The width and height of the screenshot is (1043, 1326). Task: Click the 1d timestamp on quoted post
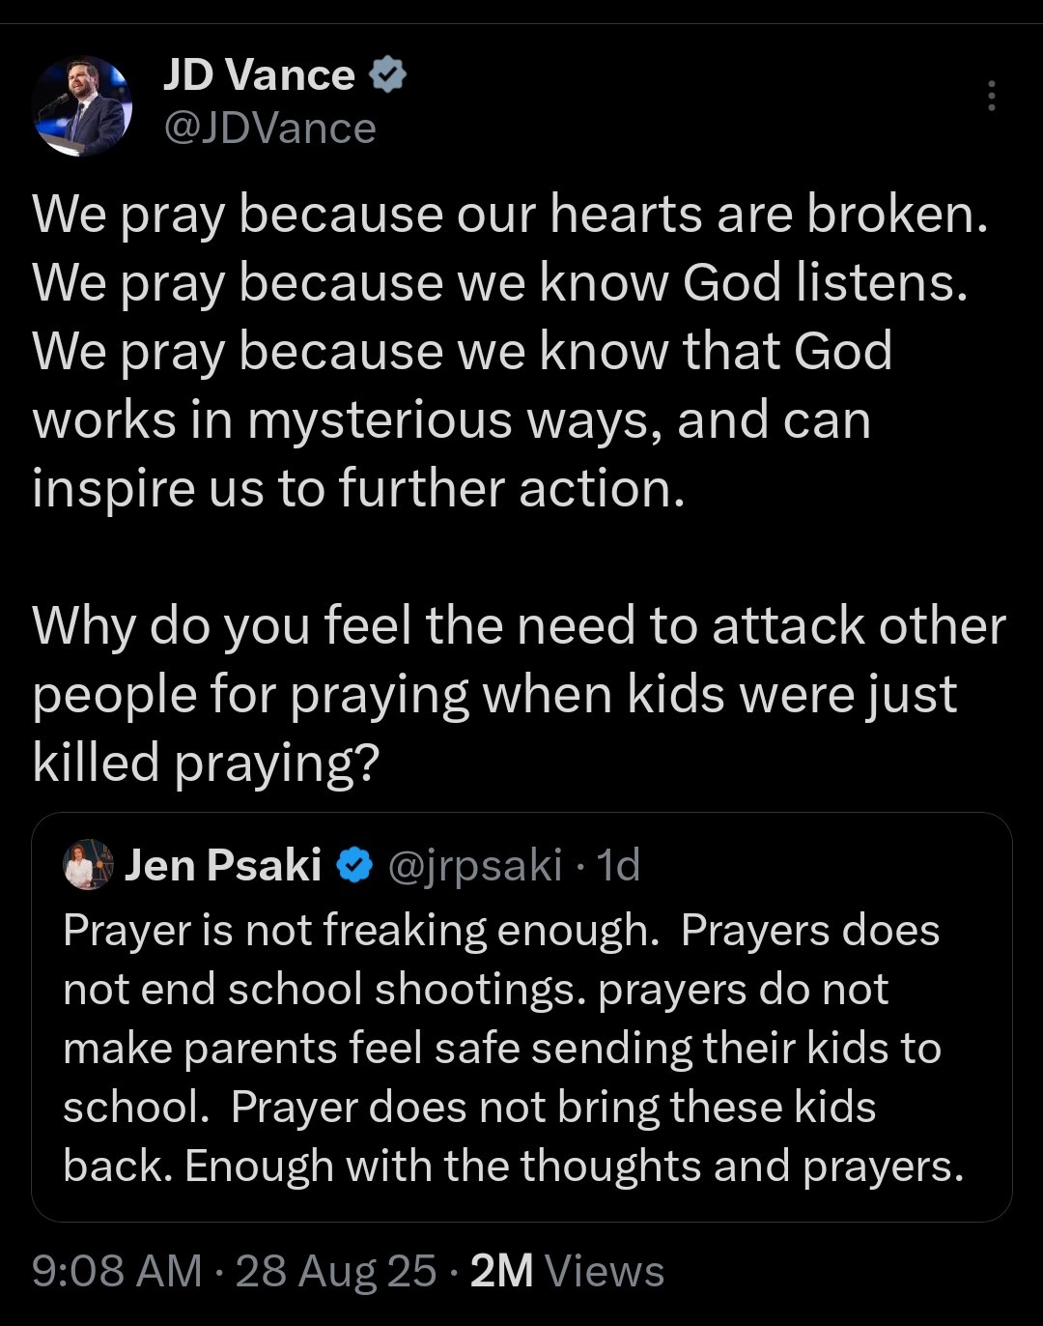pyautogui.click(x=618, y=866)
